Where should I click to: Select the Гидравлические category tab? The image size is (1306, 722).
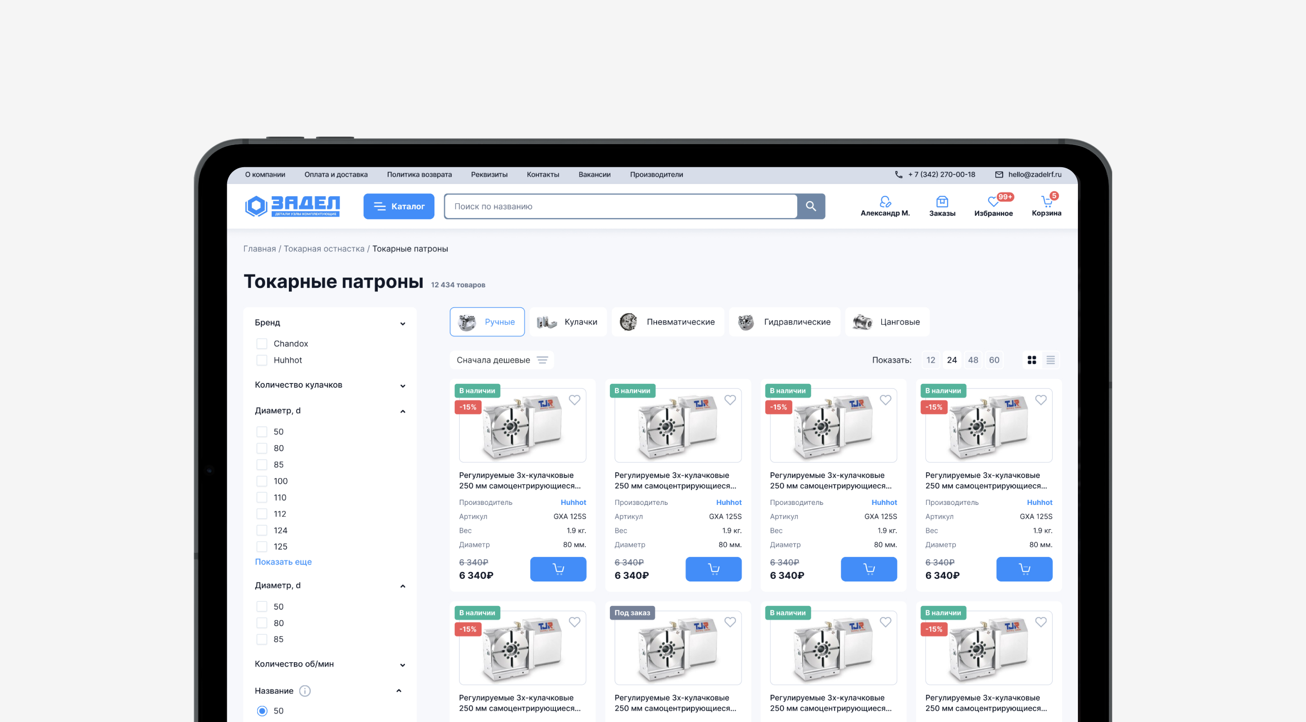[785, 322]
